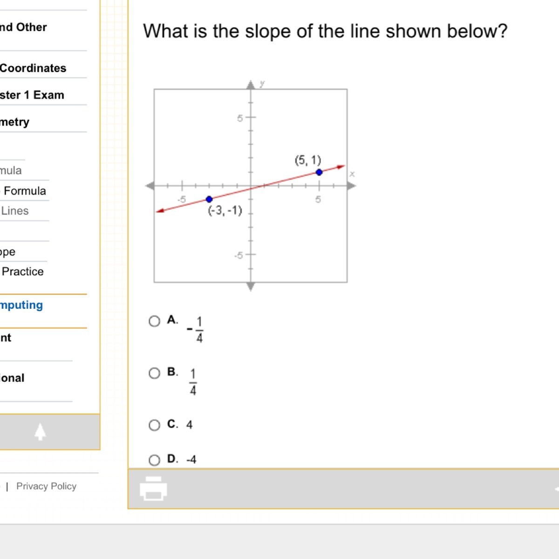Viewport: 559px width, 559px height.
Task: Click the question text about slope
Action: tap(325, 31)
